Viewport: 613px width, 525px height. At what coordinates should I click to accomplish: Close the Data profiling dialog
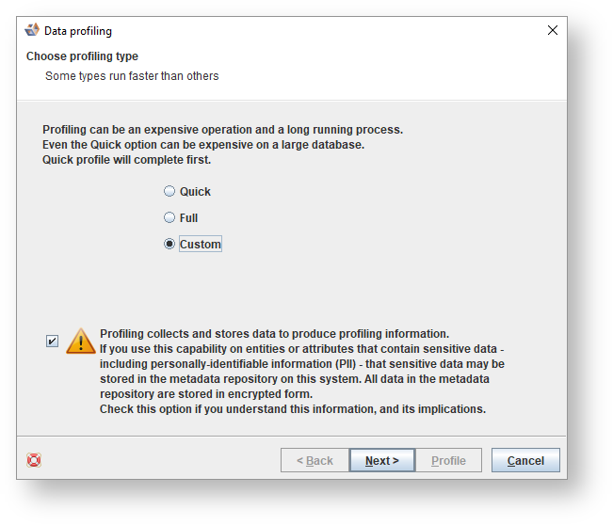pos(553,30)
